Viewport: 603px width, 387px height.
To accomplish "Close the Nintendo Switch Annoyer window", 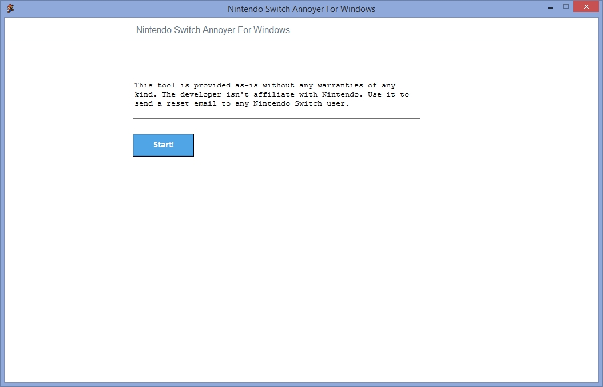I will pyautogui.click(x=586, y=7).
